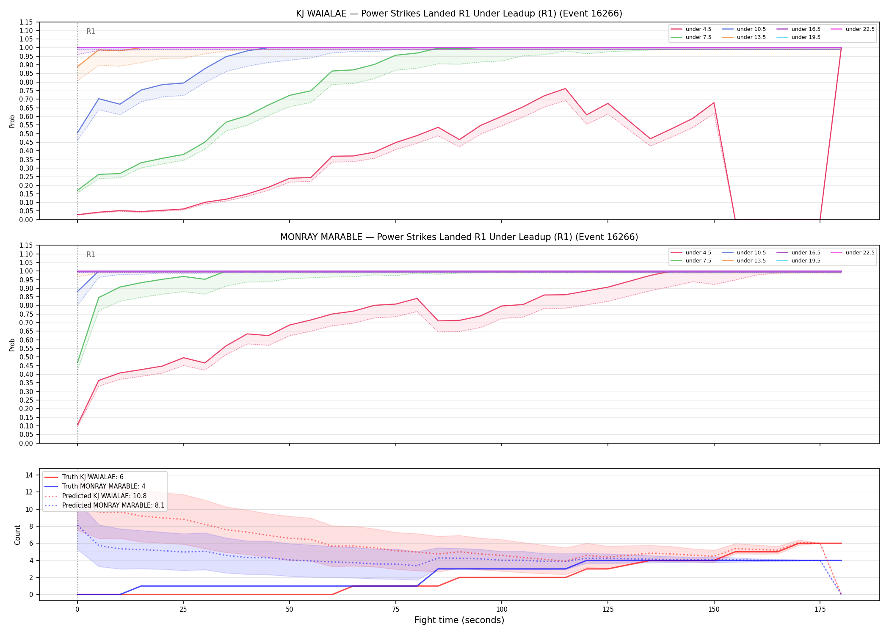
Task: Click the 'Fight time (seconds)' axis label
Action: pyautogui.click(x=459, y=620)
